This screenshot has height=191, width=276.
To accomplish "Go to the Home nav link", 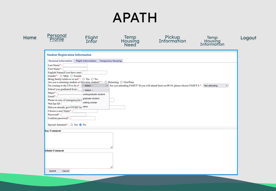I will [30, 38].
